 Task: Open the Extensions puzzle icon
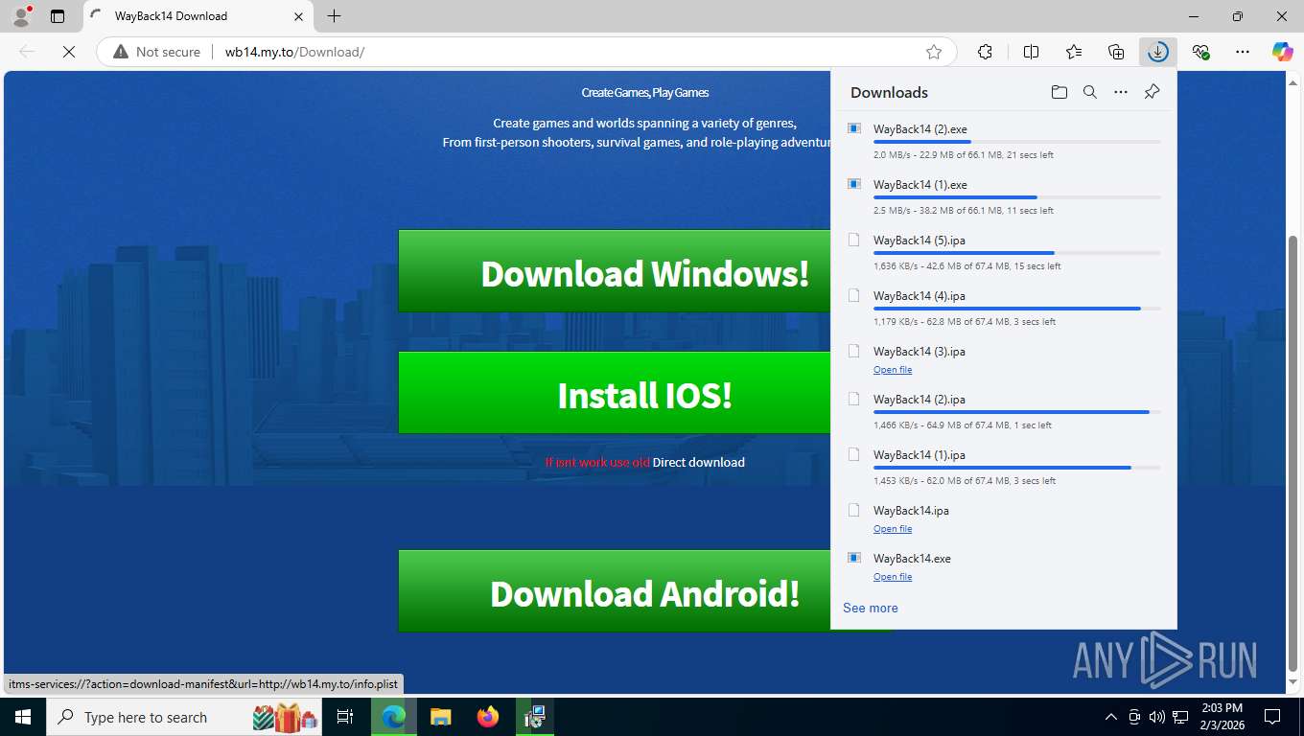(985, 52)
